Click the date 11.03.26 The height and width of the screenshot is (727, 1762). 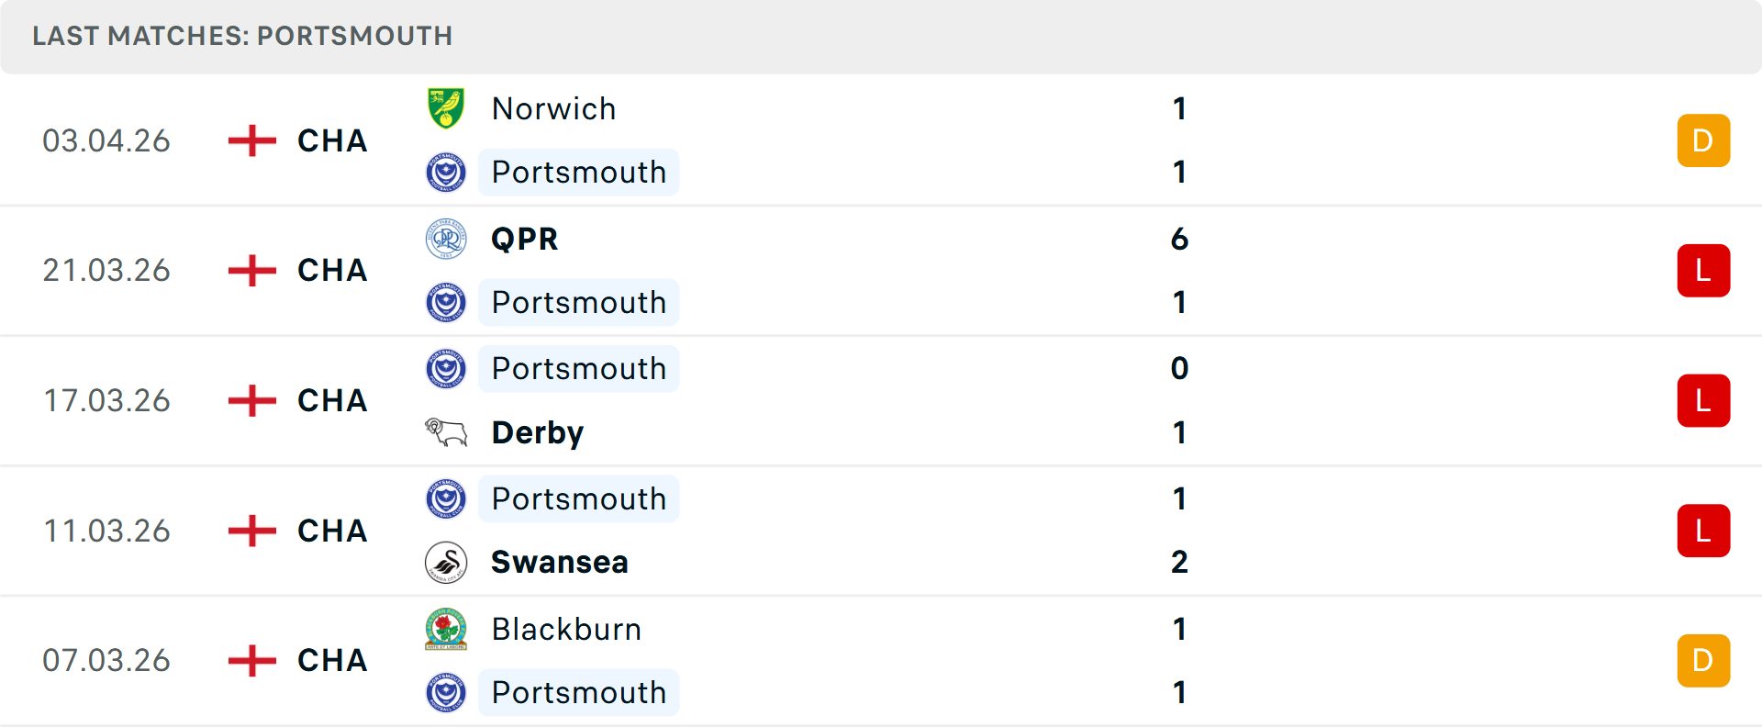(106, 531)
